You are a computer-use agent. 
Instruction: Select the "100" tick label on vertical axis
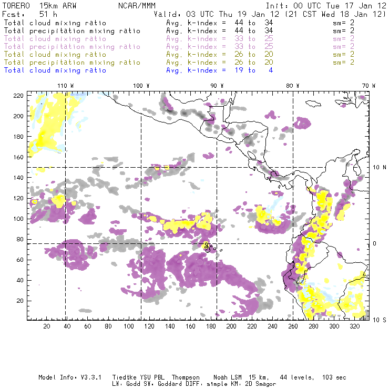(18, 219)
